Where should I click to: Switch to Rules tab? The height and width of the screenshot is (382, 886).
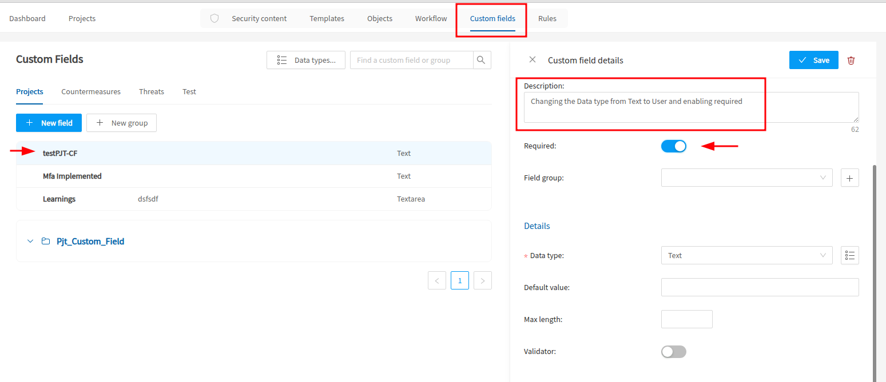(547, 18)
